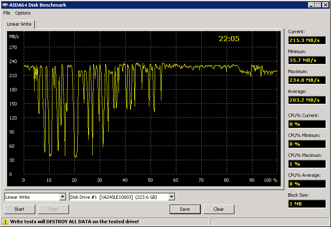Click the Block Size: label
Image resolution: width=331 pixels, height=227 pixels.
pos(298,195)
